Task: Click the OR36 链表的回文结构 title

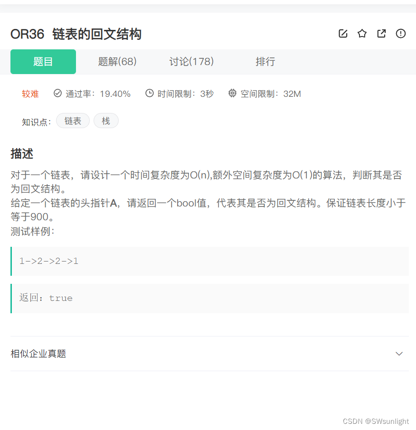Action: coord(76,34)
